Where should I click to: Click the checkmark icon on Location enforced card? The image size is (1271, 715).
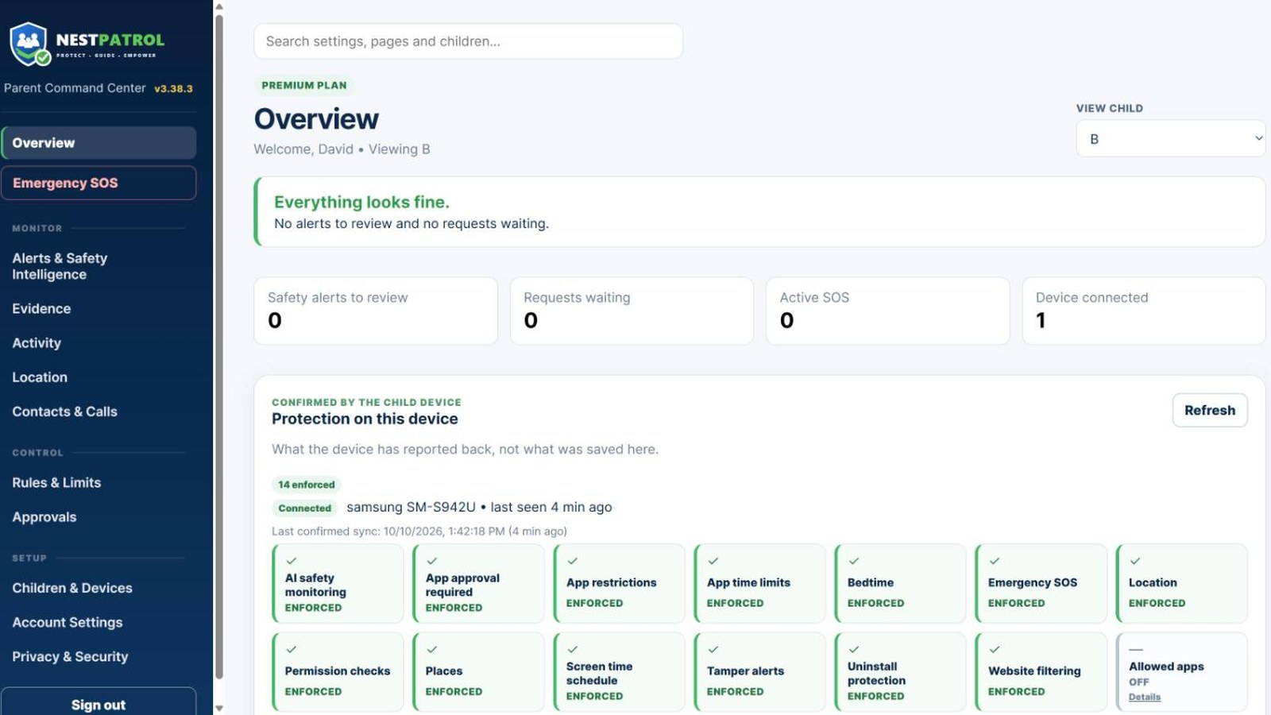tap(1135, 561)
